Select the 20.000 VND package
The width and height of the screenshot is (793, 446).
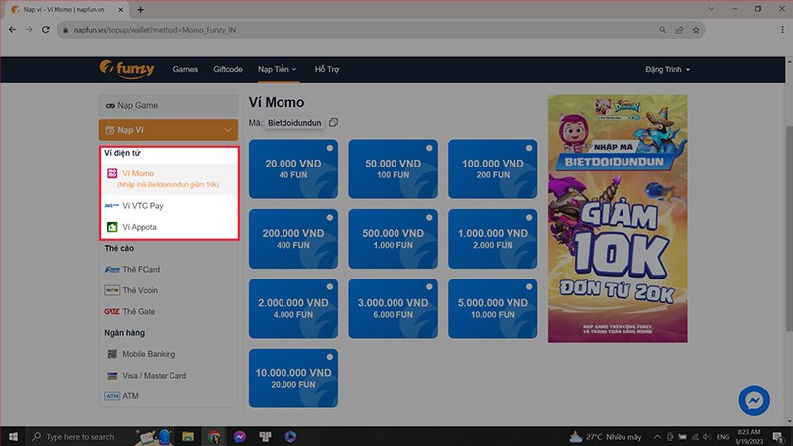[293, 168]
